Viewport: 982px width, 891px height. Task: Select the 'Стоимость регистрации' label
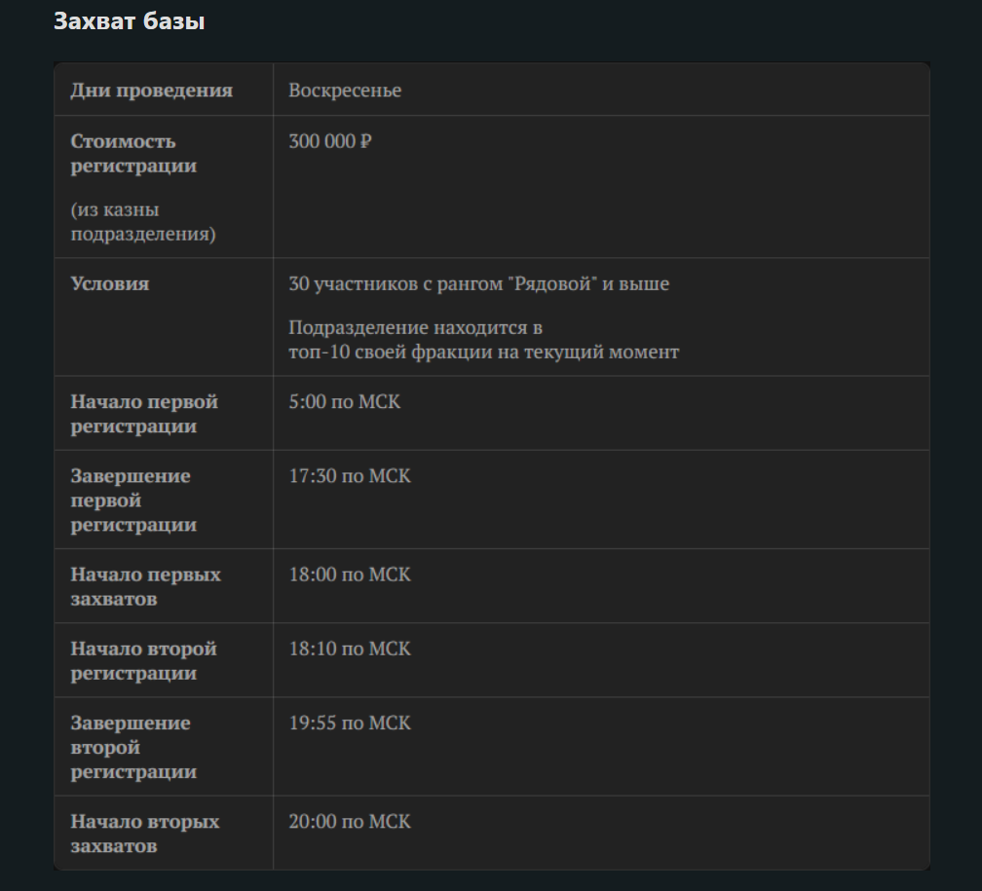133,154
